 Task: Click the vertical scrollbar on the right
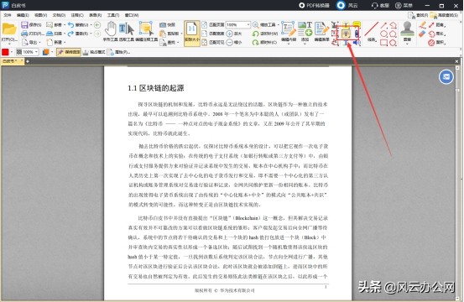pyautogui.click(x=457, y=183)
